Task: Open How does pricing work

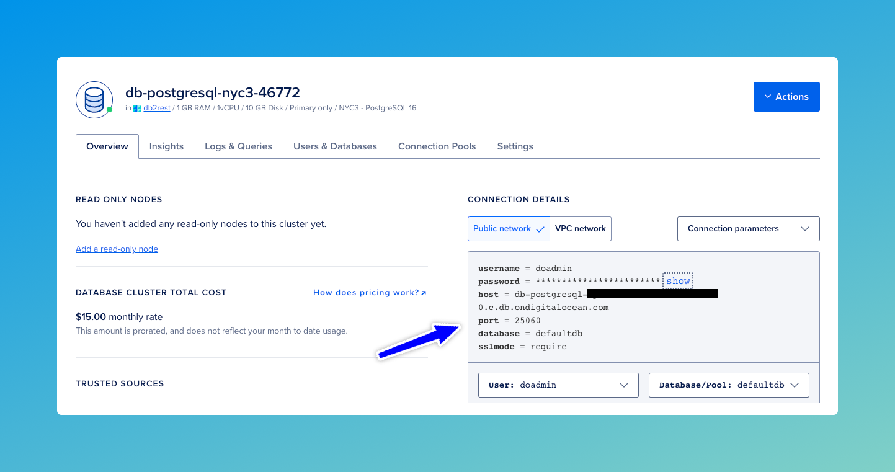Action: pyautogui.click(x=365, y=292)
